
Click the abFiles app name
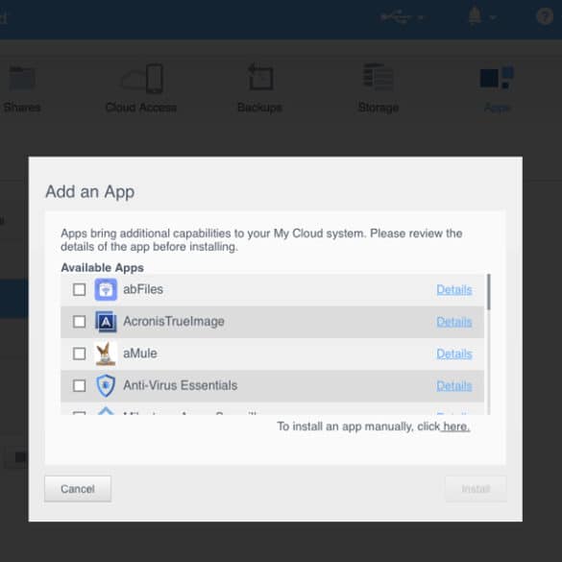[x=143, y=289]
